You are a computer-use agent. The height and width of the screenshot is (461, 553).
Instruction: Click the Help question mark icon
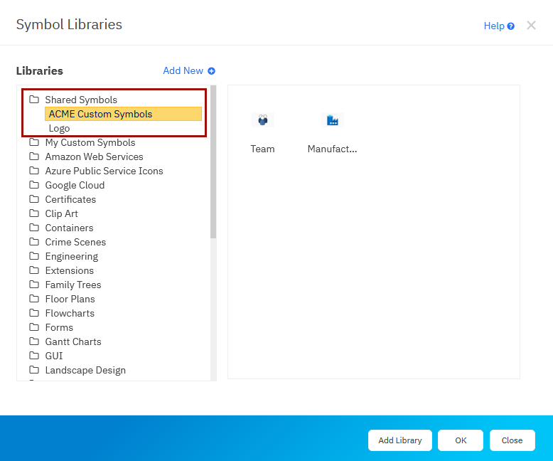click(x=510, y=26)
